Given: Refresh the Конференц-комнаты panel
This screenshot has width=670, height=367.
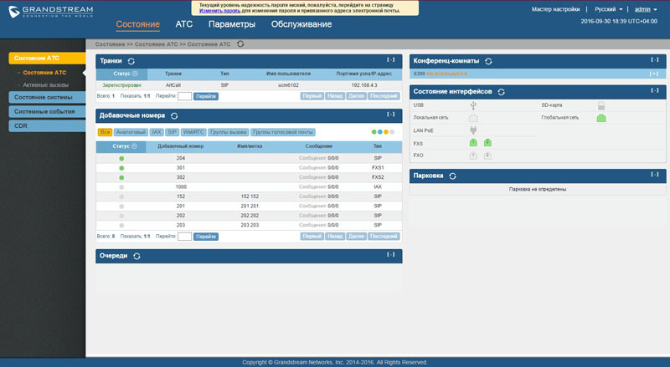Looking at the screenshot, I should point(488,62).
